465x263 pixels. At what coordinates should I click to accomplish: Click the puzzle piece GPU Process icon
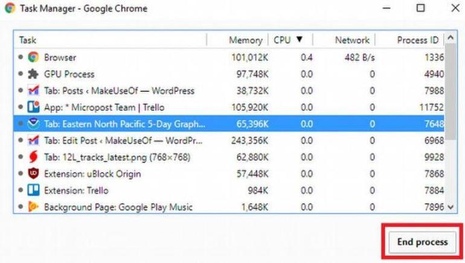pos(33,74)
